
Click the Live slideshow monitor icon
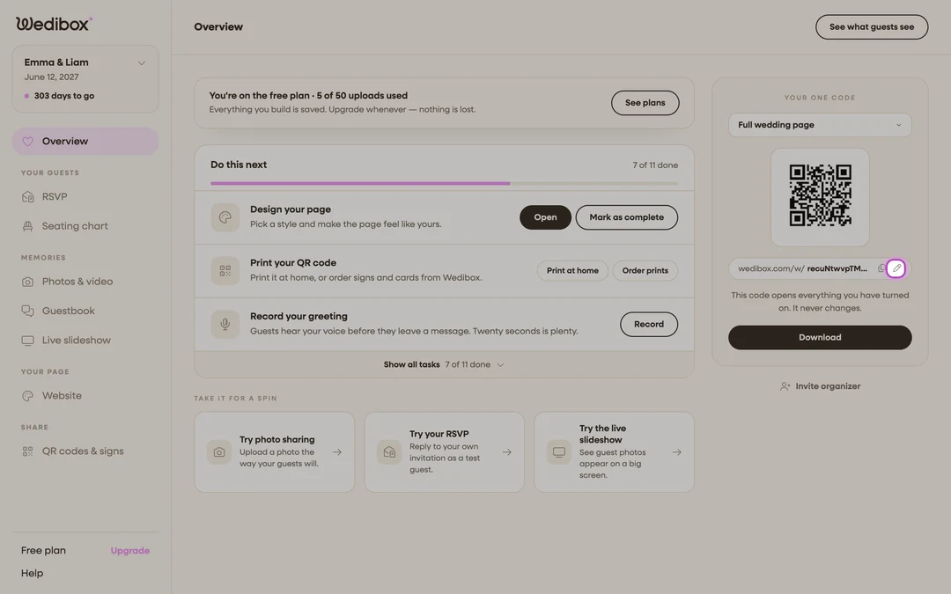[x=28, y=341]
